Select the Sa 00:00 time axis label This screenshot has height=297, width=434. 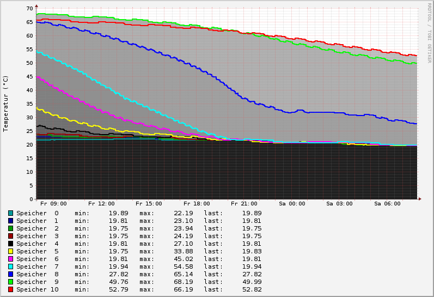[292, 204]
